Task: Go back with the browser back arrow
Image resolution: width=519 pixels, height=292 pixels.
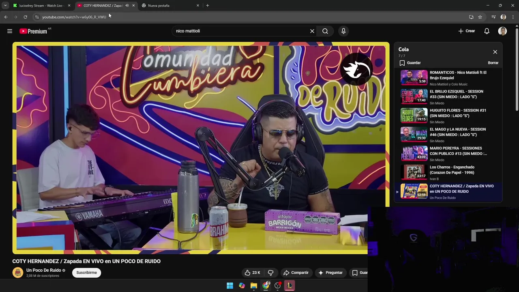Action: pyautogui.click(x=6, y=17)
